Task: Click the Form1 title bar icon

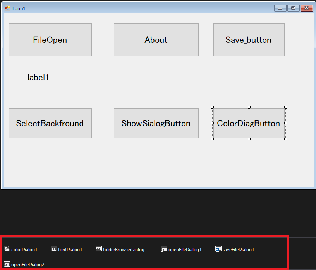Action: pos(8,8)
